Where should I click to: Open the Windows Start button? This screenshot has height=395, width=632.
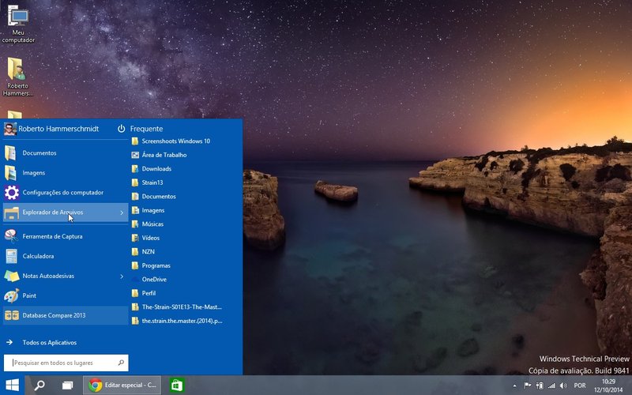coord(12,385)
